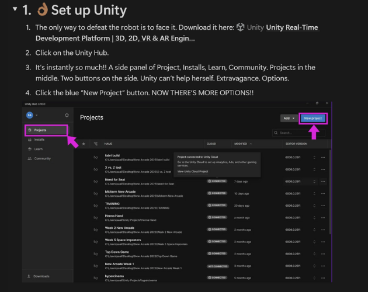Click the link icon beside Top Down Game
368x292 pixels.
(x=96, y=254)
